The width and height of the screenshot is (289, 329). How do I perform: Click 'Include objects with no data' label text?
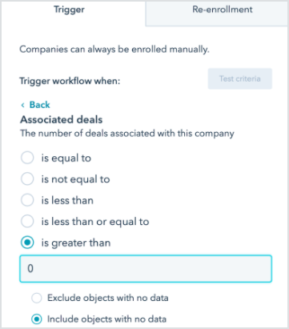click(106, 319)
